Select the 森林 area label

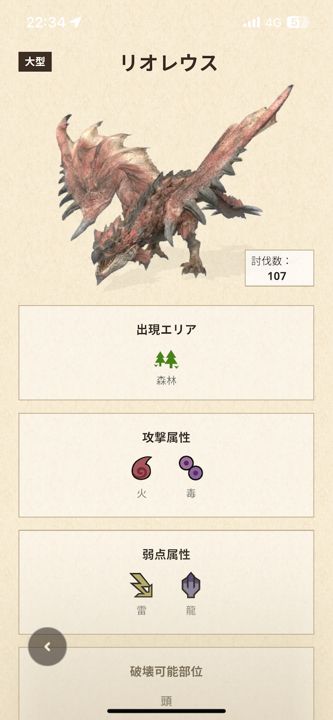coord(166,381)
